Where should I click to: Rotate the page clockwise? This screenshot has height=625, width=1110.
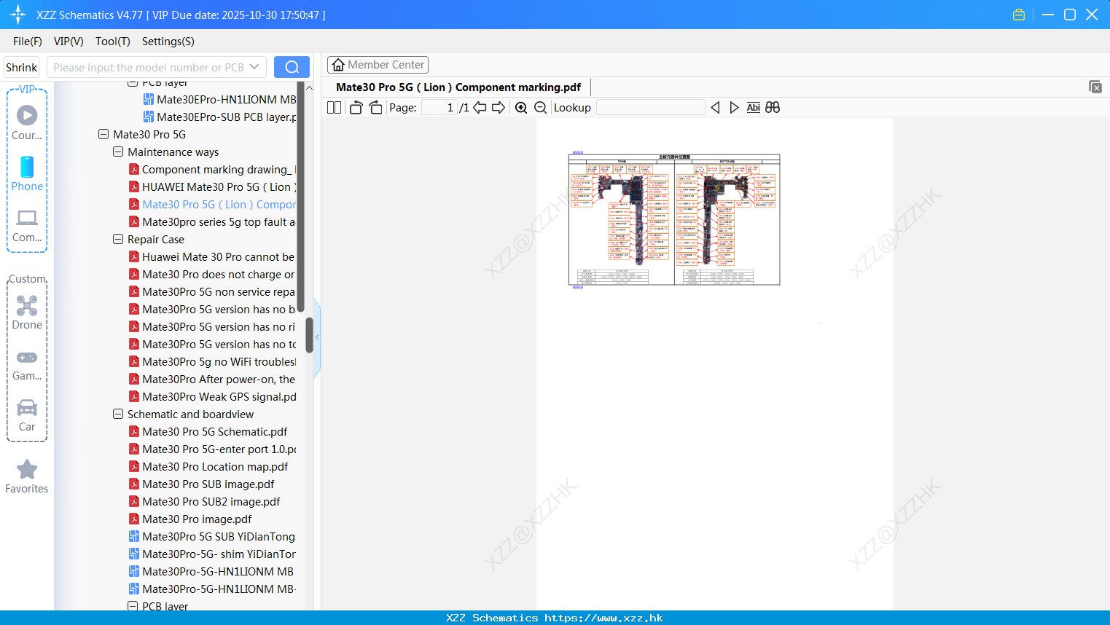375,108
